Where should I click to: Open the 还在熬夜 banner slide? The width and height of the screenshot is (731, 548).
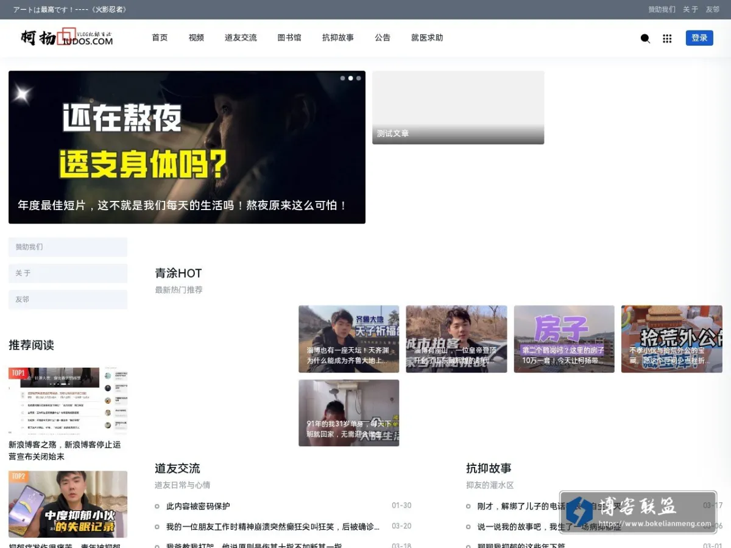coord(187,147)
